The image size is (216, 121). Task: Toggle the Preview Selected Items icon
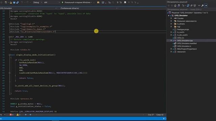[206, 6]
